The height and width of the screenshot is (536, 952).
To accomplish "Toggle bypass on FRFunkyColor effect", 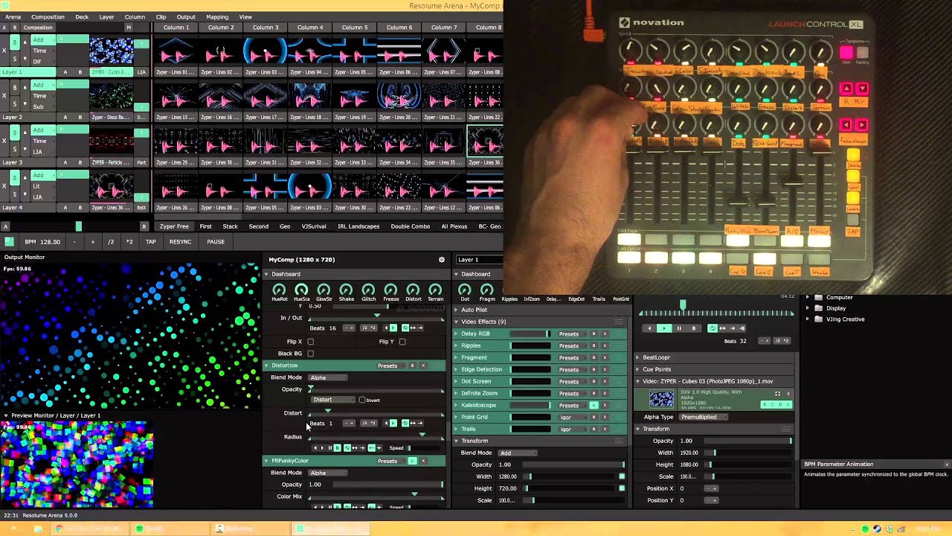I will point(412,461).
